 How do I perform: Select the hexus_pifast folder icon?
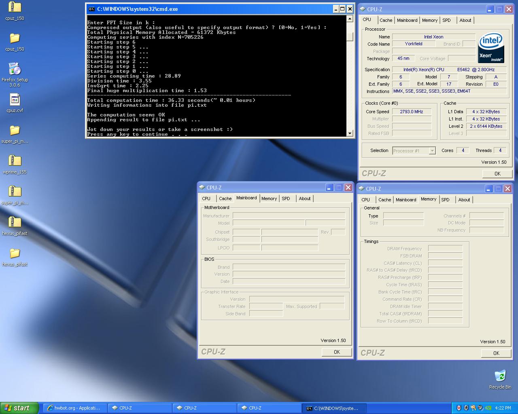point(15,253)
